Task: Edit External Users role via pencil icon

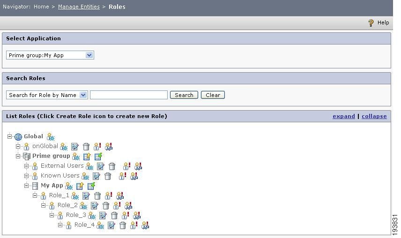Action: pos(101,166)
